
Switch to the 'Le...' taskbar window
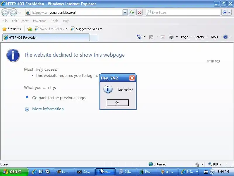coord(64,172)
